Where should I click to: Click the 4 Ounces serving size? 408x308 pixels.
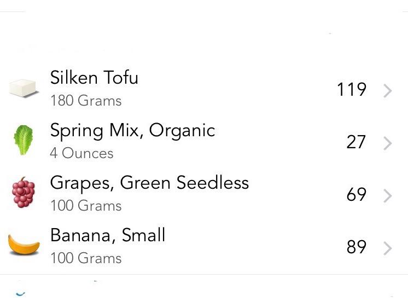coord(81,153)
